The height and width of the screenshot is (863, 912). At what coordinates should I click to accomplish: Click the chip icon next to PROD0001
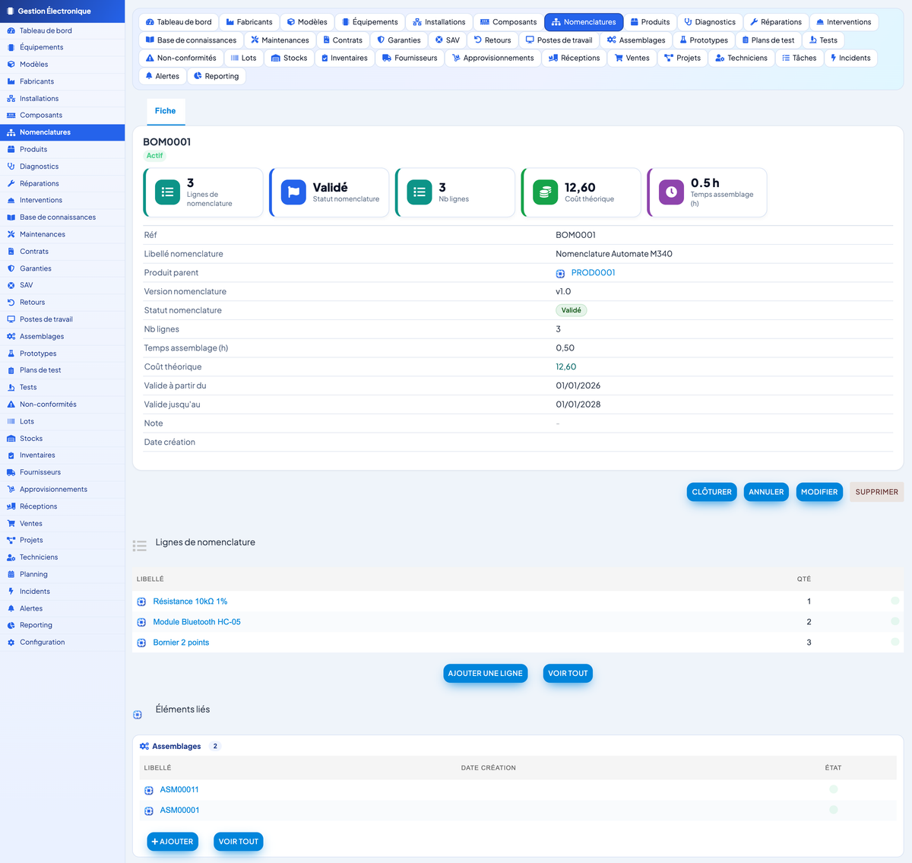coord(560,273)
